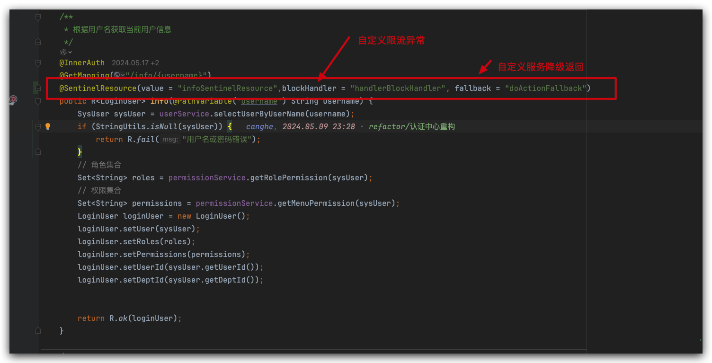
Task: Collapse the info method at the public line
Action: click(x=38, y=101)
